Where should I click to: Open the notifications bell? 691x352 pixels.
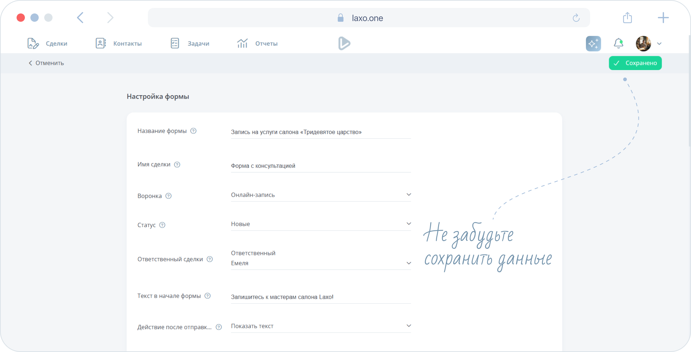pos(618,43)
